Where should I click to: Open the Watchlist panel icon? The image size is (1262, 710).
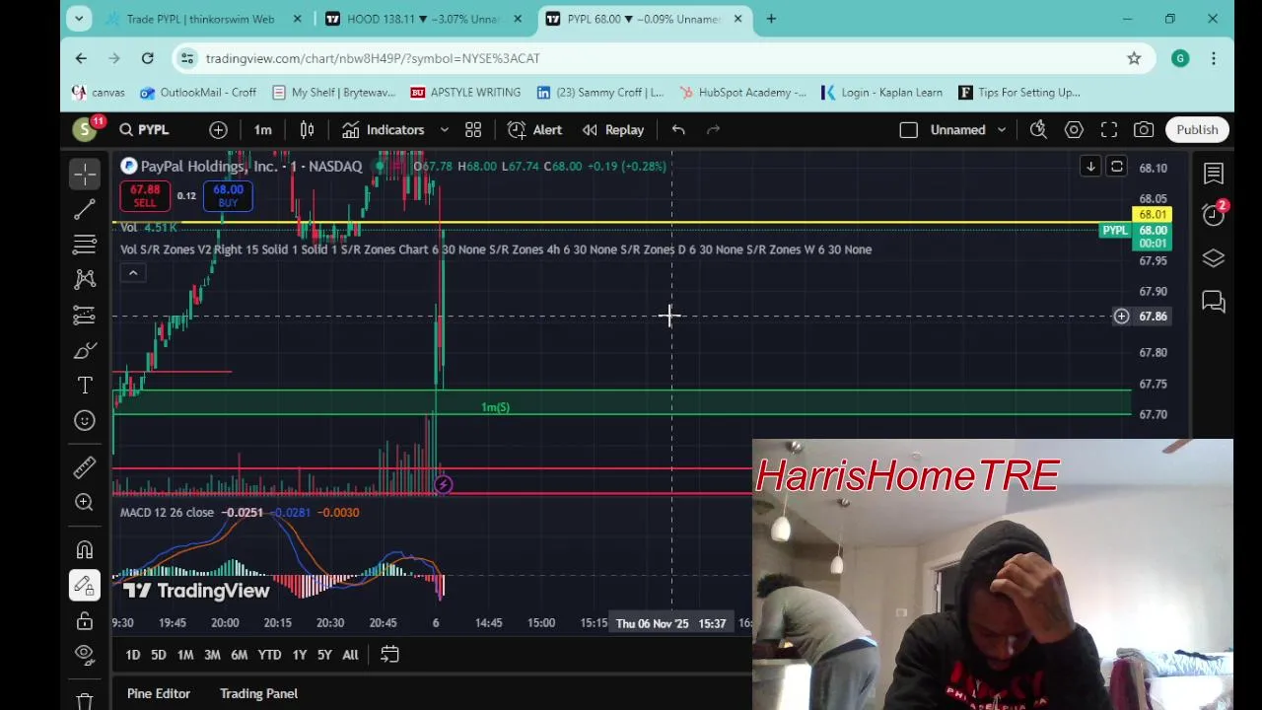pos(1214,174)
